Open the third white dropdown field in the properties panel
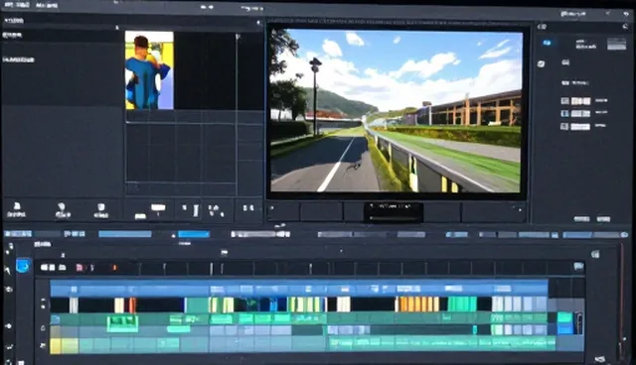This screenshot has width=636, height=365. point(580,127)
